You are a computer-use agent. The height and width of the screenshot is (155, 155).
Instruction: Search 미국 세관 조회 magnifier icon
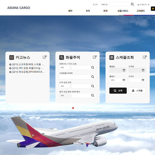(x=93, y=86)
